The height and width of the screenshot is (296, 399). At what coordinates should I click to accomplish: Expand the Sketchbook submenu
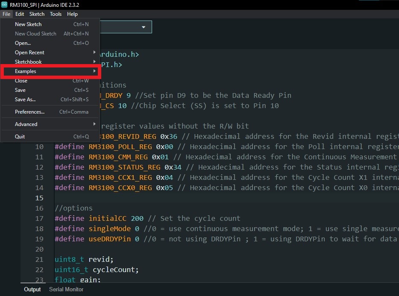pos(50,62)
